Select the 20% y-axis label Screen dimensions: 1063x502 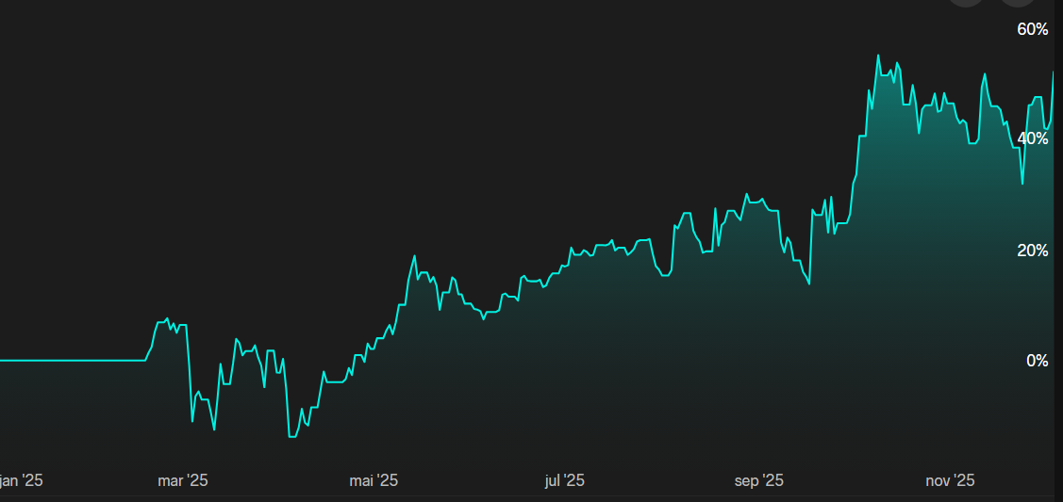(x=1032, y=251)
